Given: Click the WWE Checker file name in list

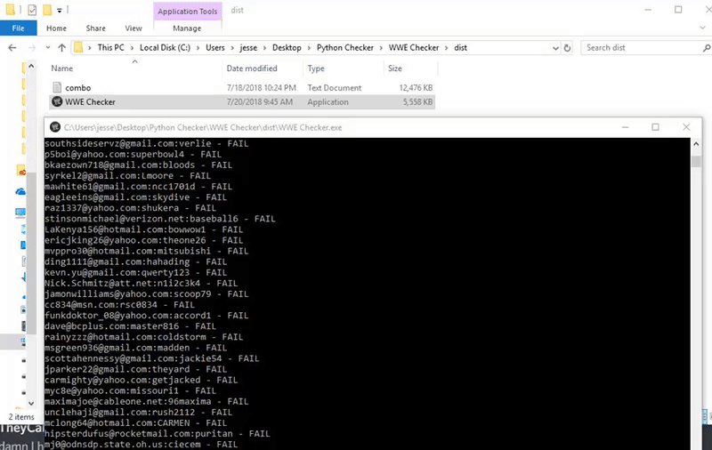Looking at the screenshot, I should click(x=90, y=101).
